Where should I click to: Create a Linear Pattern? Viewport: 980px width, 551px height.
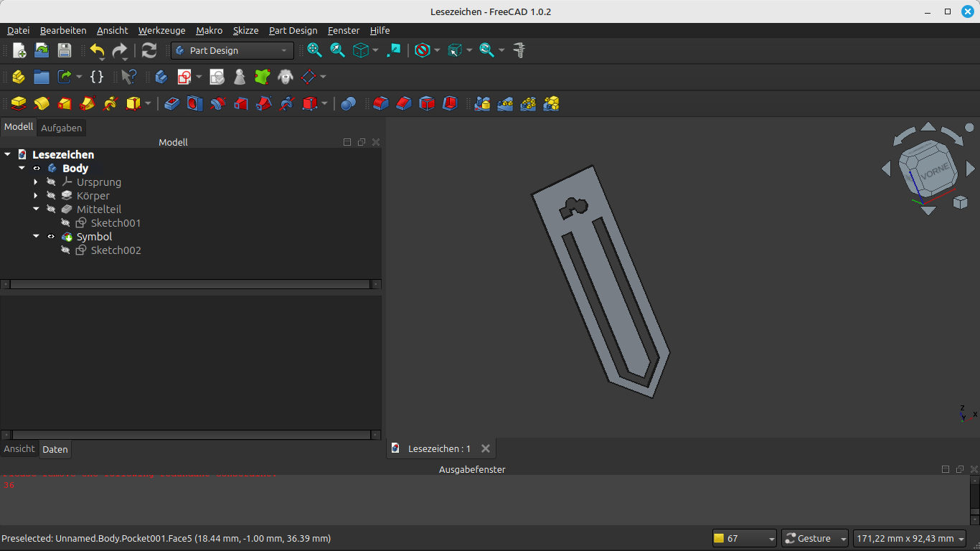point(505,104)
